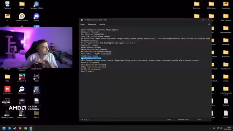
Task: Open the volume tray icon
Action: [221, 128]
